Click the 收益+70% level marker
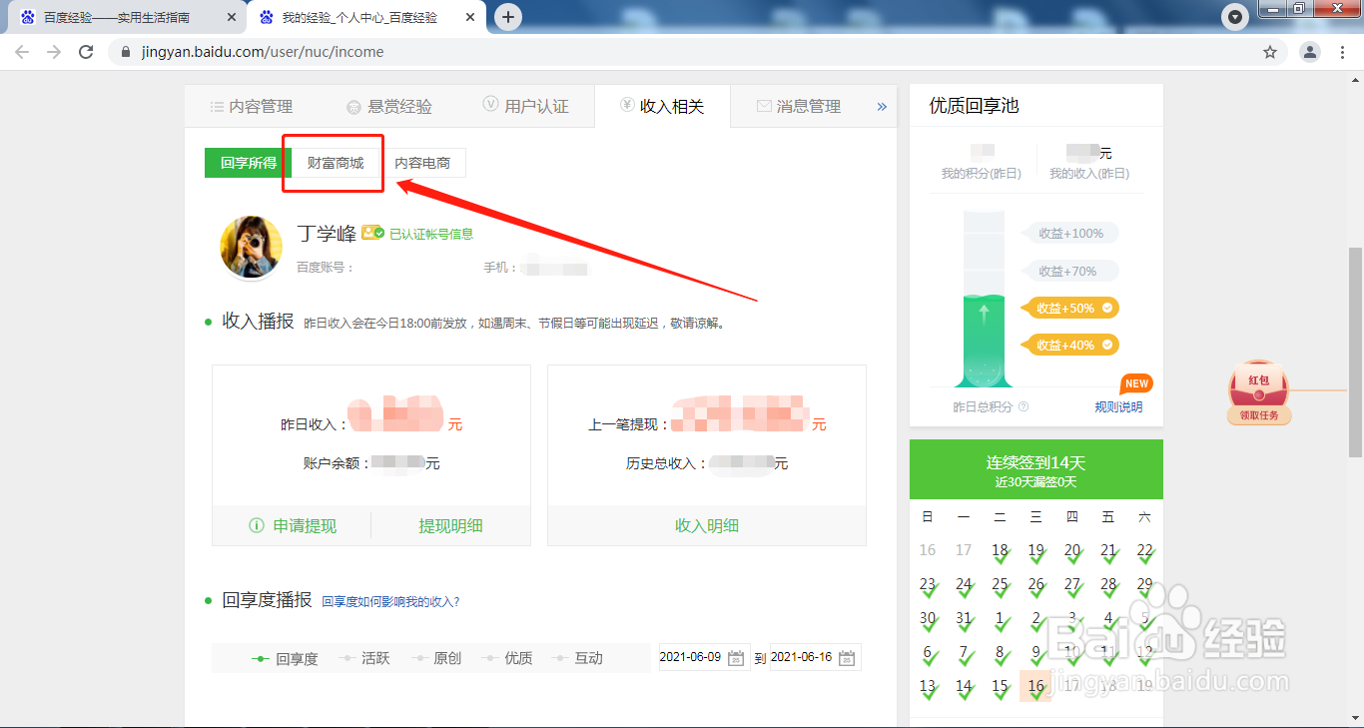This screenshot has height=728, width=1364. [1070, 271]
